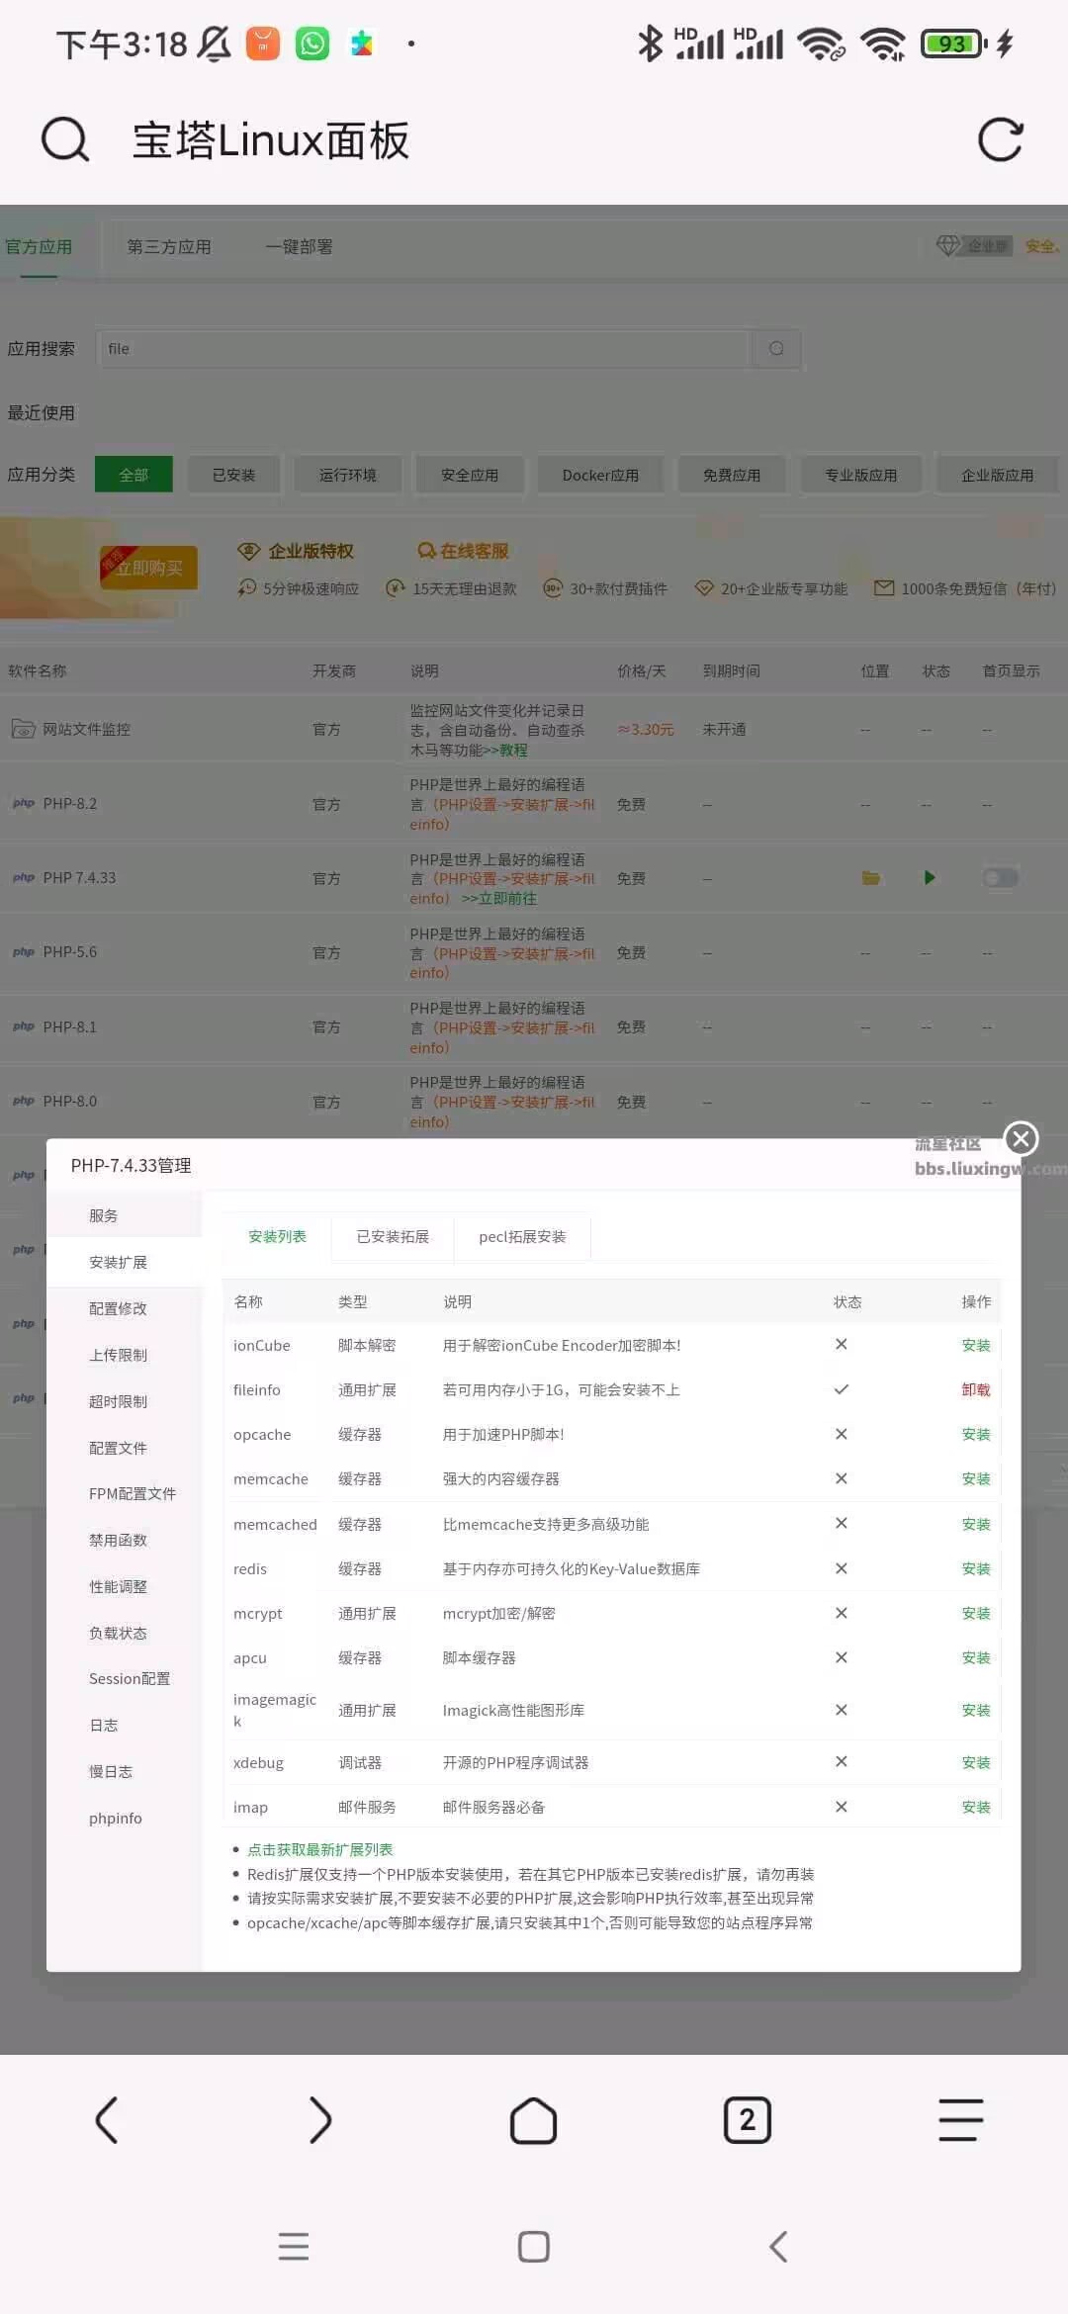Open 负载状态 in PHP management sidebar
The height and width of the screenshot is (2314, 1068).
(125, 1633)
